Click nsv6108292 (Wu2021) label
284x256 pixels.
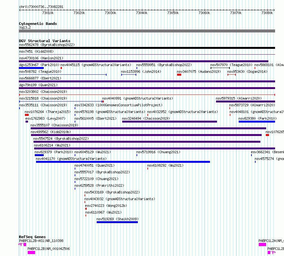coord(165,165)
